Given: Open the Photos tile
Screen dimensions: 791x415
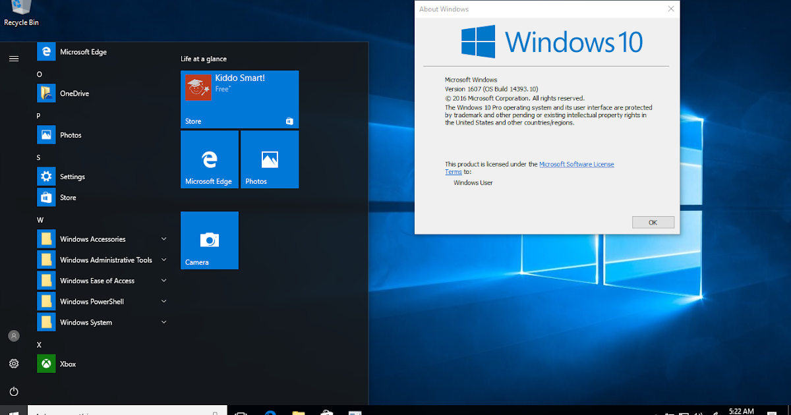Looking at the screenshot, I should [x=270, y=159].
